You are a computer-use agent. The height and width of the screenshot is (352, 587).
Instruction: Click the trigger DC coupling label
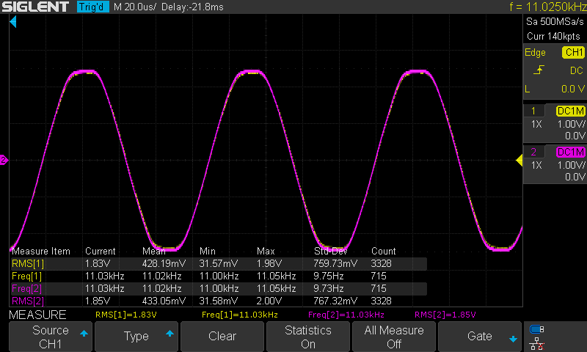577,70
